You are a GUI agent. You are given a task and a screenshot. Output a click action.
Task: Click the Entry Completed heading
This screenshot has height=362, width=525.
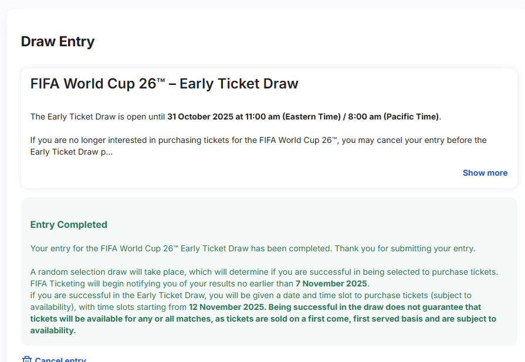69,224
